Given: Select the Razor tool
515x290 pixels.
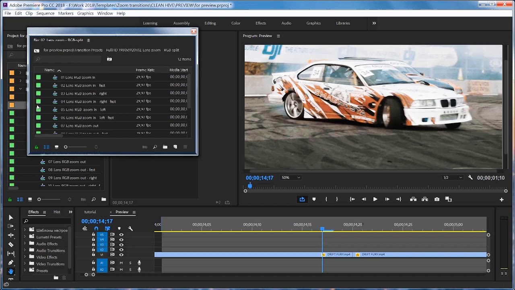Looking at the screenshot, I should [x=11, y=244].
